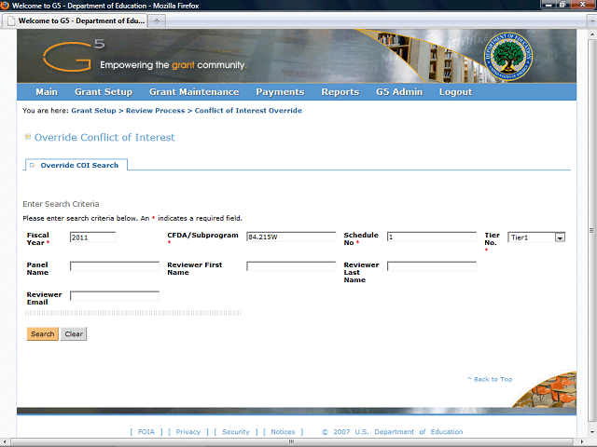
Task: Click the icon beside Override Conflict of Interest heading
Action: coord(27,137)
